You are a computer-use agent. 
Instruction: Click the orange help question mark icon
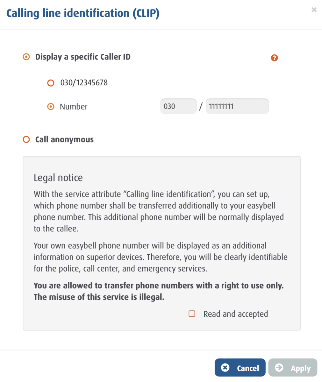(x=274, y=58)
